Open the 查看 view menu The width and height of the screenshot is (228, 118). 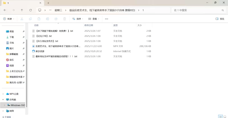[x=94, y=19]
